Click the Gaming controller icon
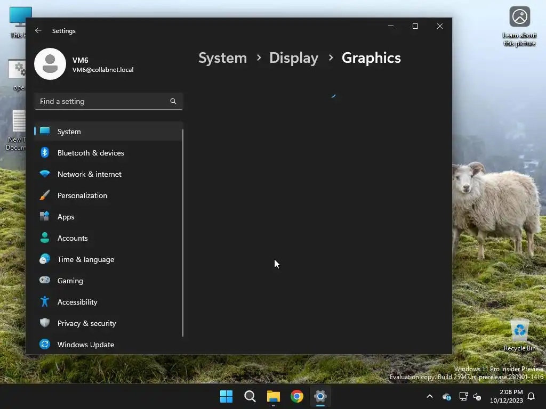This screenshot has height=409, width=546. tap(45, 280)
